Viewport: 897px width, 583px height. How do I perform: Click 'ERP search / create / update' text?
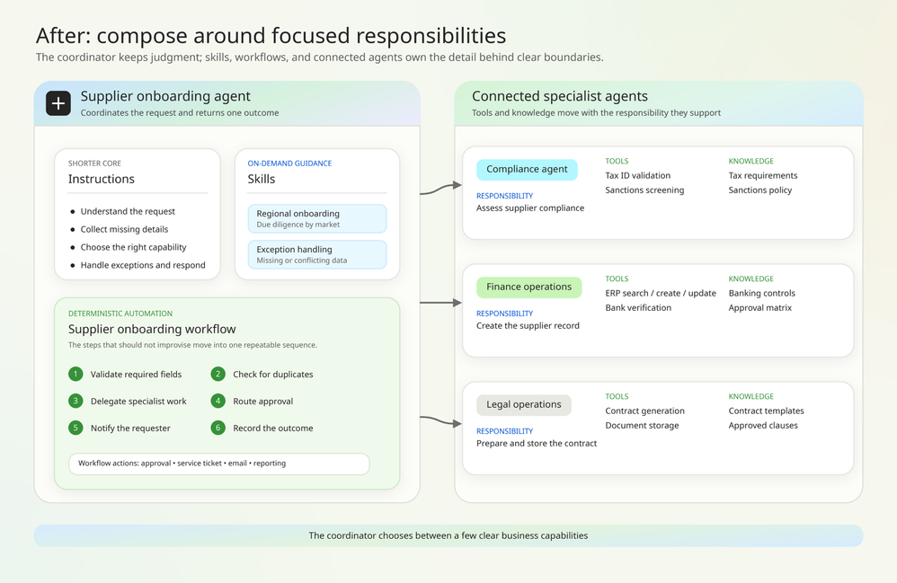pos(661,293)
